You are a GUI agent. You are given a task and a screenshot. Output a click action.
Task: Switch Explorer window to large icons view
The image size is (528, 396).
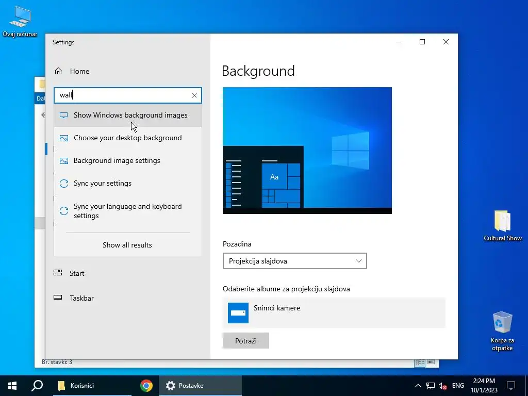431,362
